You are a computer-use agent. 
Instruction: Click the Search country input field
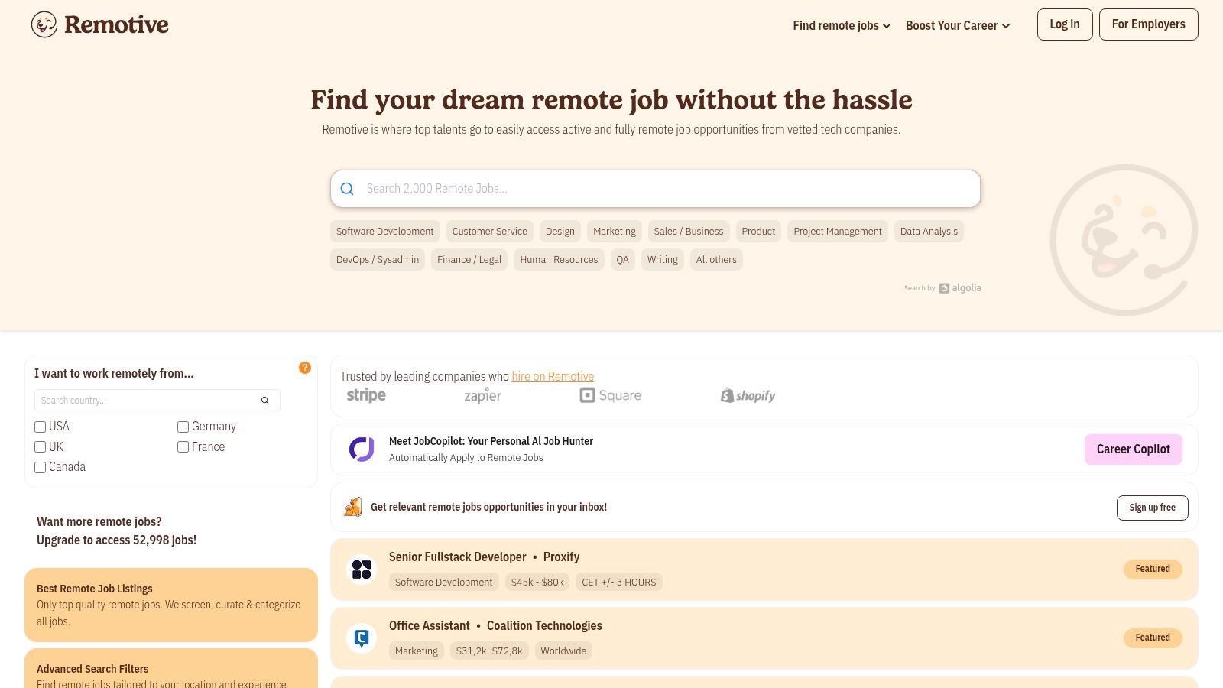[x=157, y=401]
